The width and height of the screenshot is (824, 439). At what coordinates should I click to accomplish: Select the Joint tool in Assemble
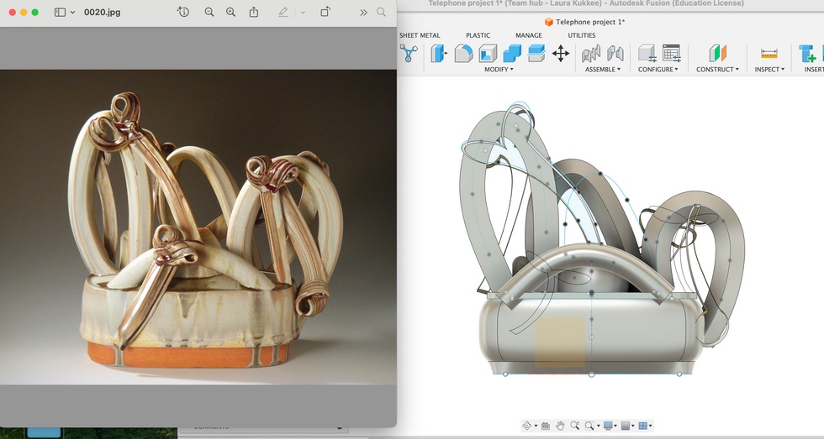pos(590,54)
